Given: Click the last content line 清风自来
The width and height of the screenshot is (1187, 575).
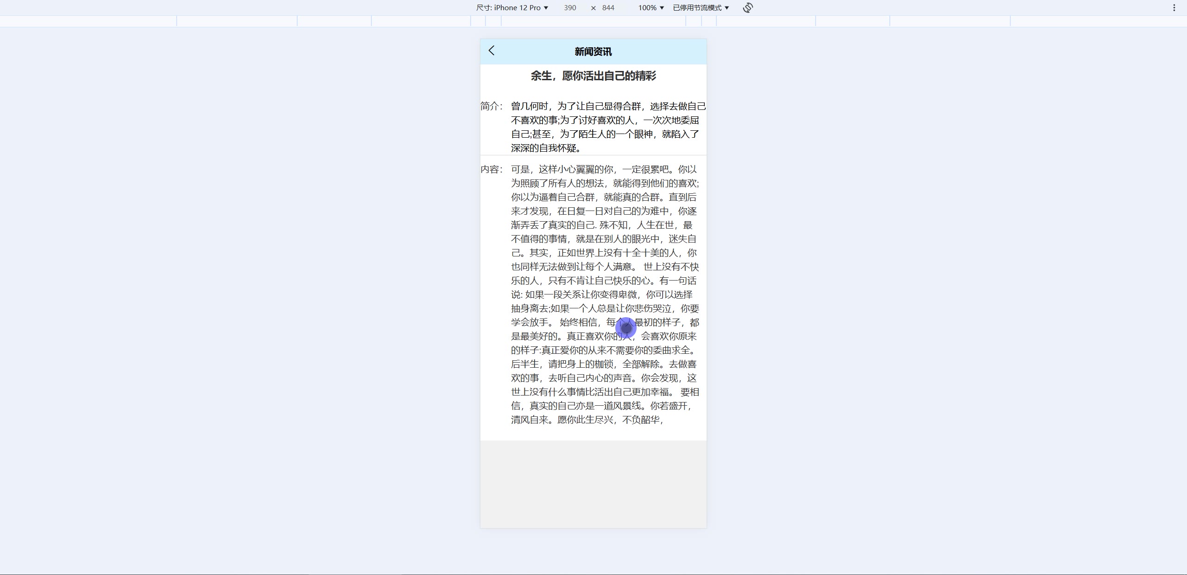Looking at the screenshot, I should click(x=587, y=420).
